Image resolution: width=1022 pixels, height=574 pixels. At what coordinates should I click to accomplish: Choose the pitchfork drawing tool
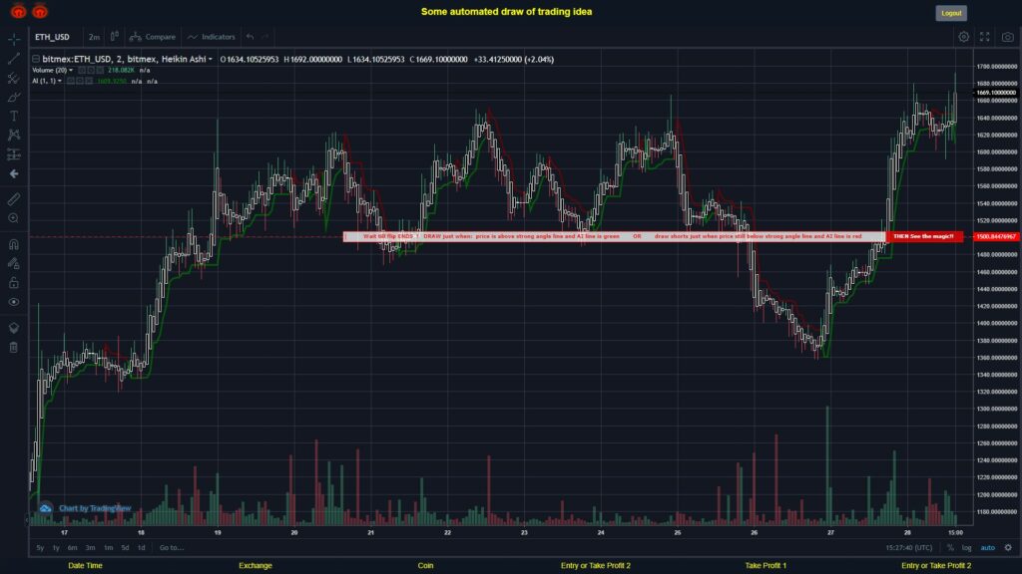click(14, 78)
